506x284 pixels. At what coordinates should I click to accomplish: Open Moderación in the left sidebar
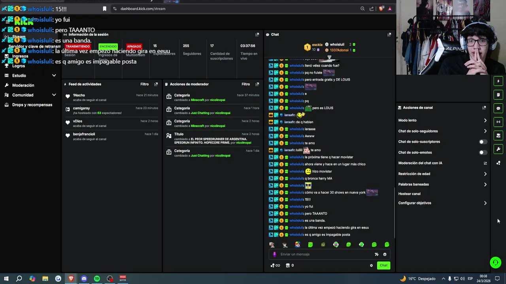click(x=23, y=85)
